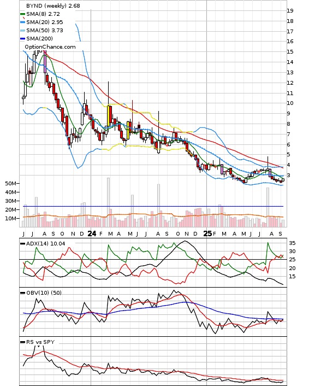Click the ADX 35 axis label
The width and height of the screenshot is (309, 386).
click(x=292, y=243)
